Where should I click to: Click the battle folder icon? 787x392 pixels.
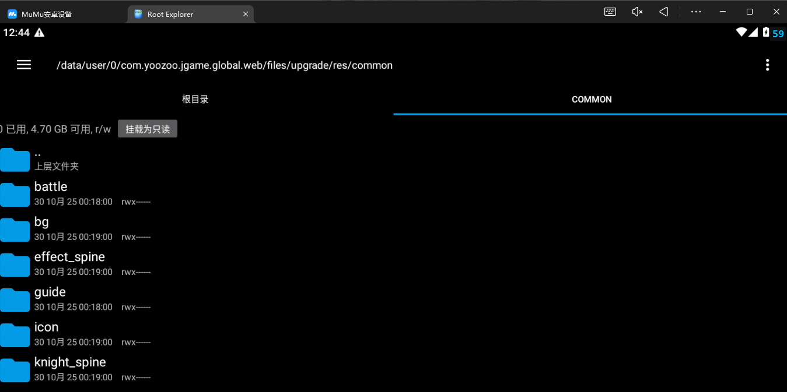[x=15, y=195]
